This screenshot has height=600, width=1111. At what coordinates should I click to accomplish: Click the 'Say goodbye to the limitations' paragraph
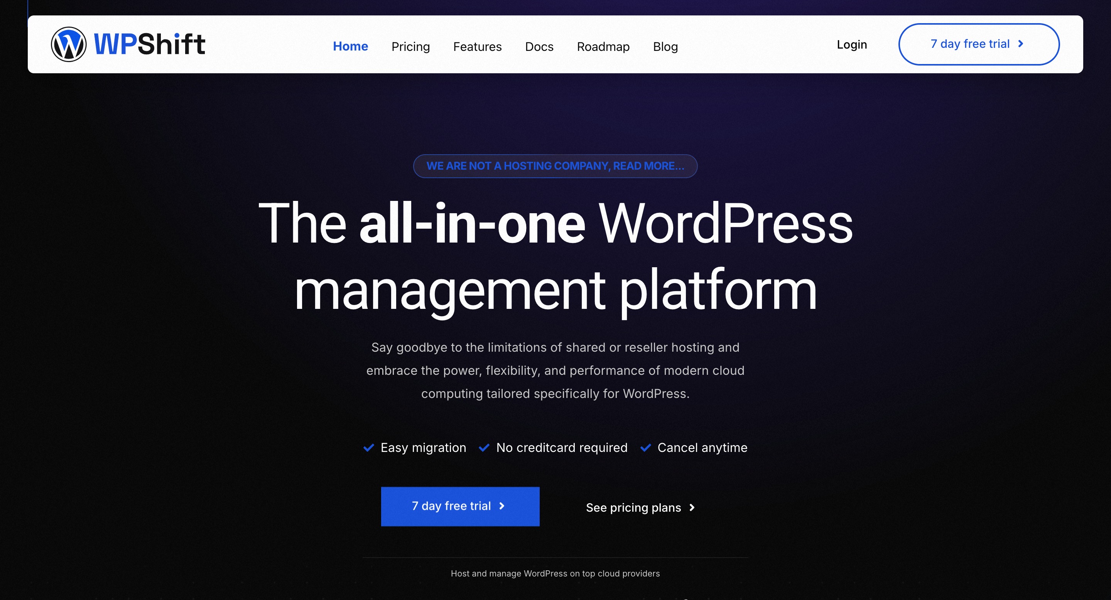point(555,370)
